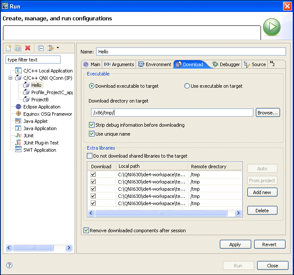Click the Add new library button
Viewport: 294px width, 275px height.
262,192
